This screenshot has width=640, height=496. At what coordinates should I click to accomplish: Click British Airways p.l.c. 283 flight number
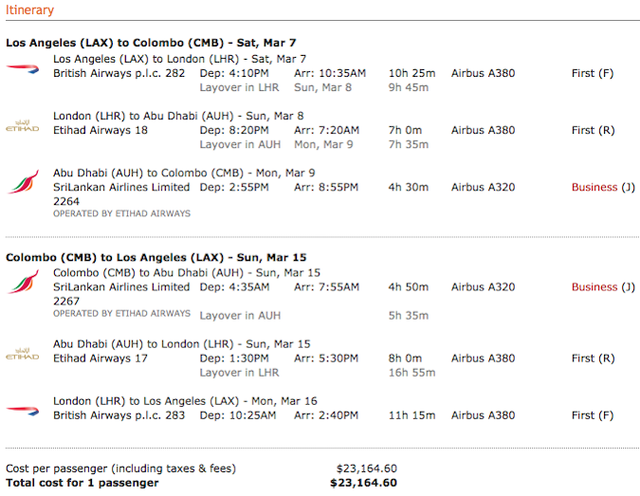pos(119,415)
